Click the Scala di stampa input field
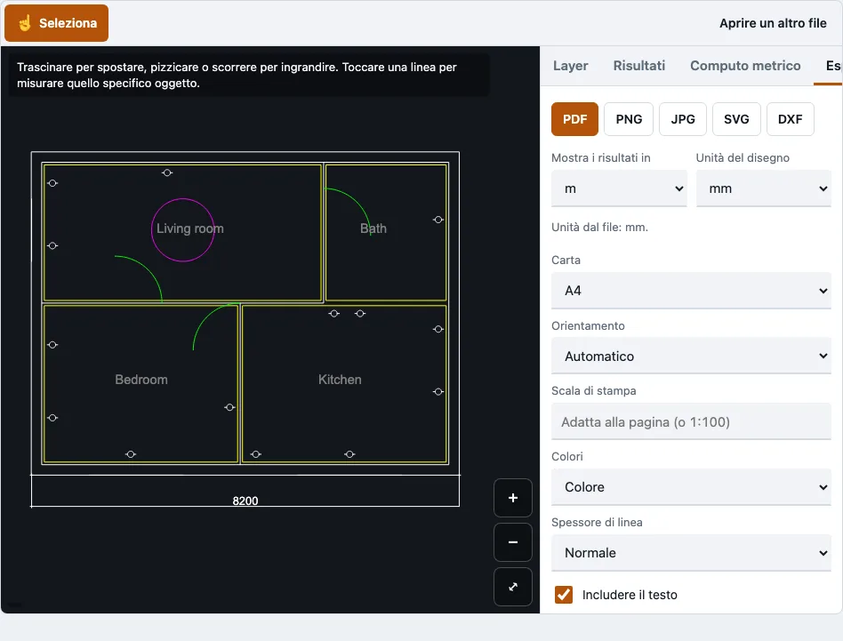 point(692,421)
